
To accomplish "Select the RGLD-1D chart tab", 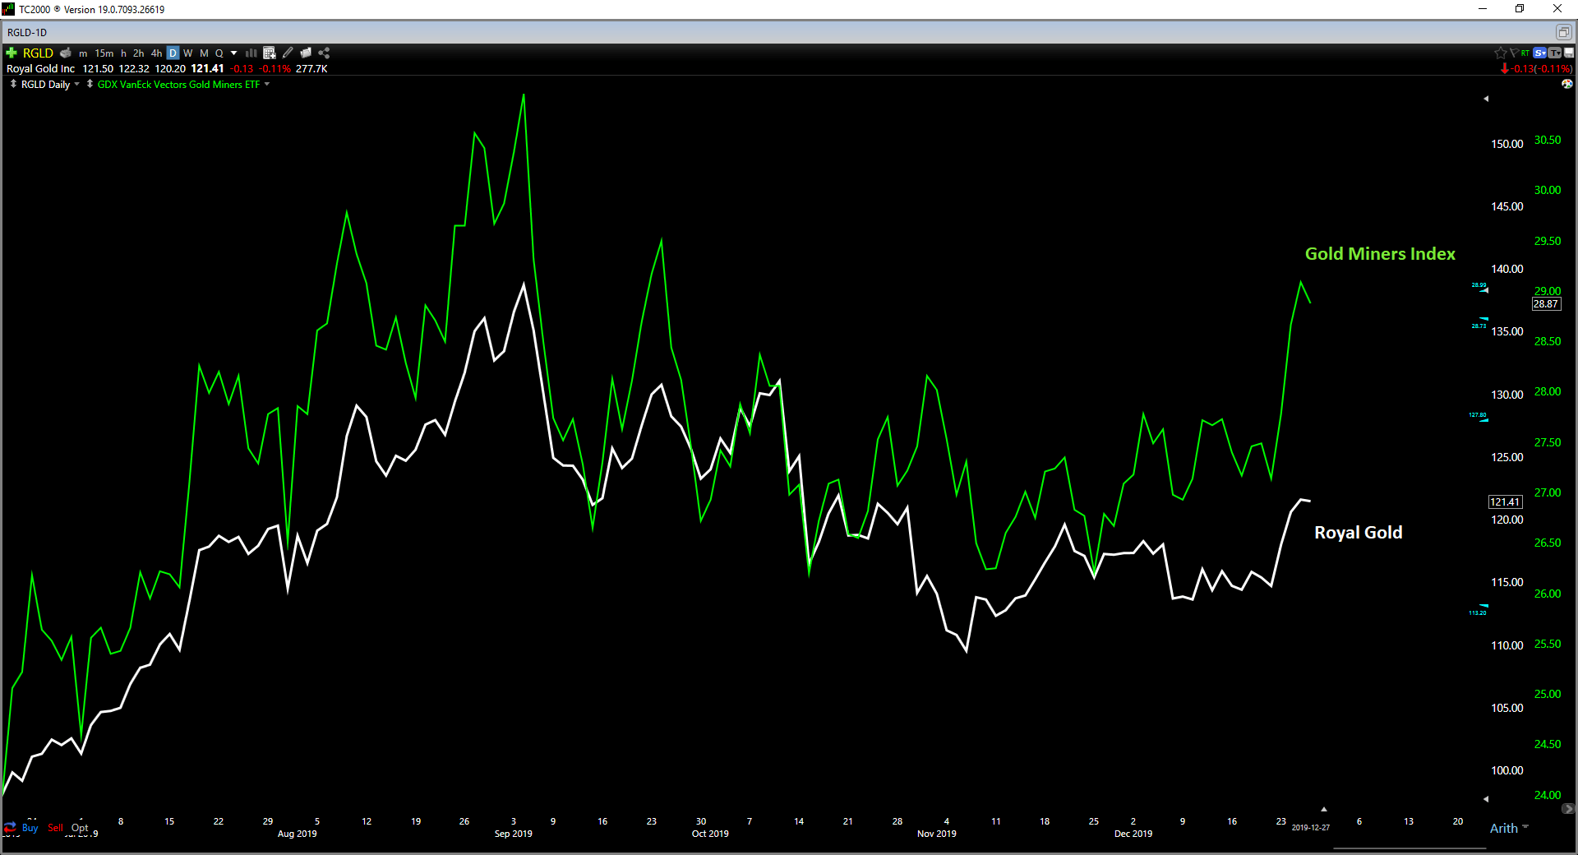I will tap(27, 33).
